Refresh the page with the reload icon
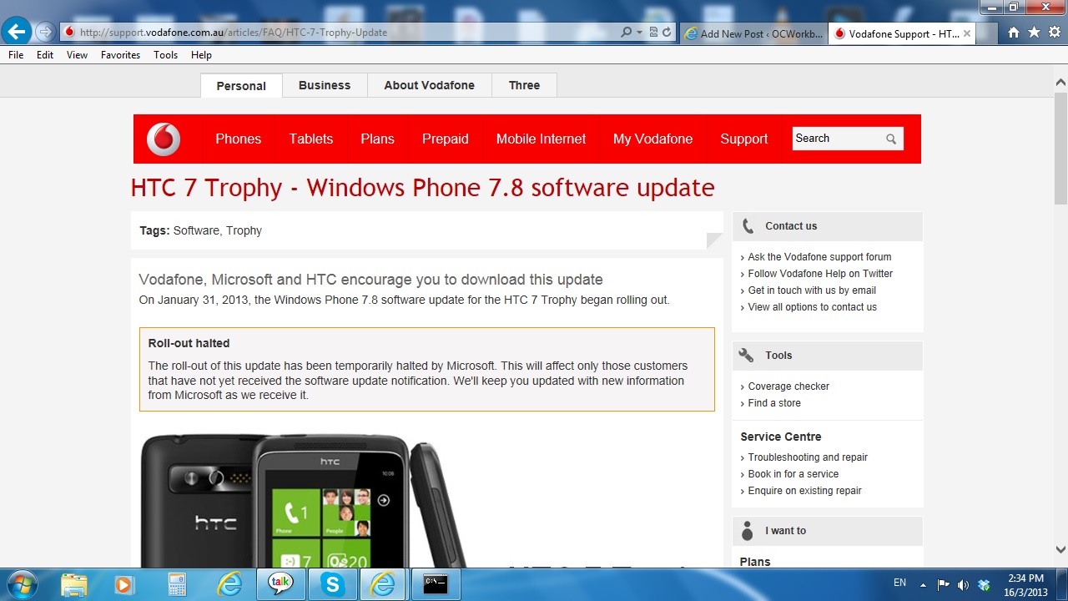Screen dimensions: 1068x601 click(667, 33)
